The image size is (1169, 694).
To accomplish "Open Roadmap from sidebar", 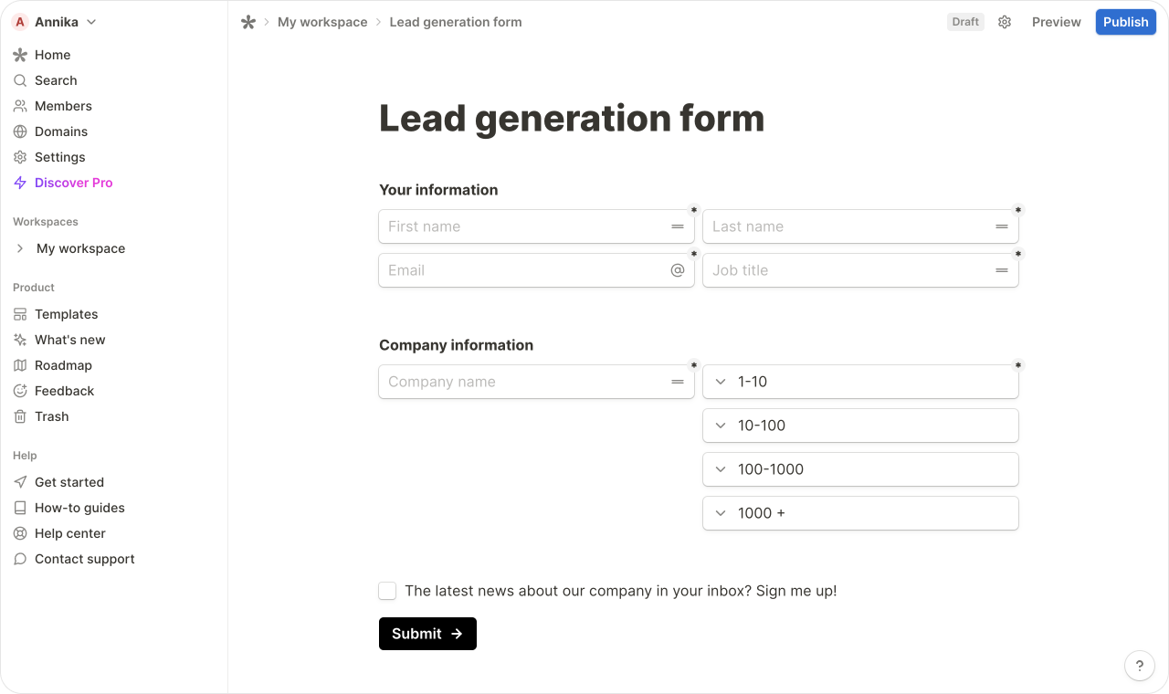I will pyautogui.click(x=63, y=365).
